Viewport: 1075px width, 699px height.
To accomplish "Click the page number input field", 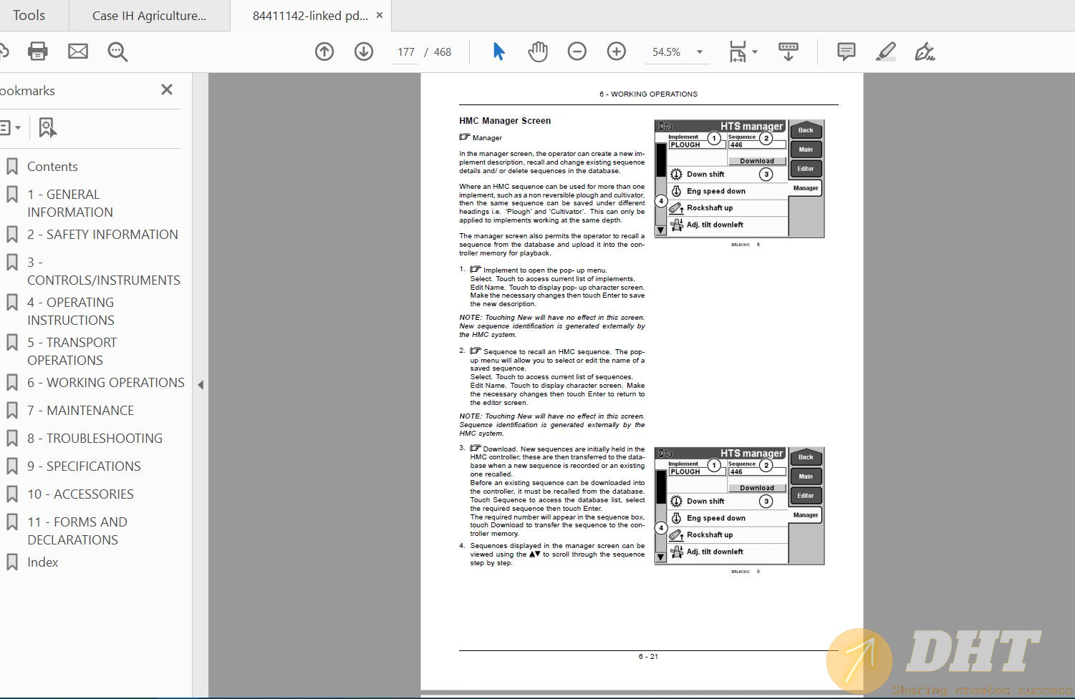I will [406, 52].
